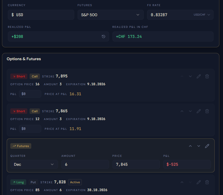Click the Active status badge
This screenshot has width=223, height=195.
pos(75,182)
